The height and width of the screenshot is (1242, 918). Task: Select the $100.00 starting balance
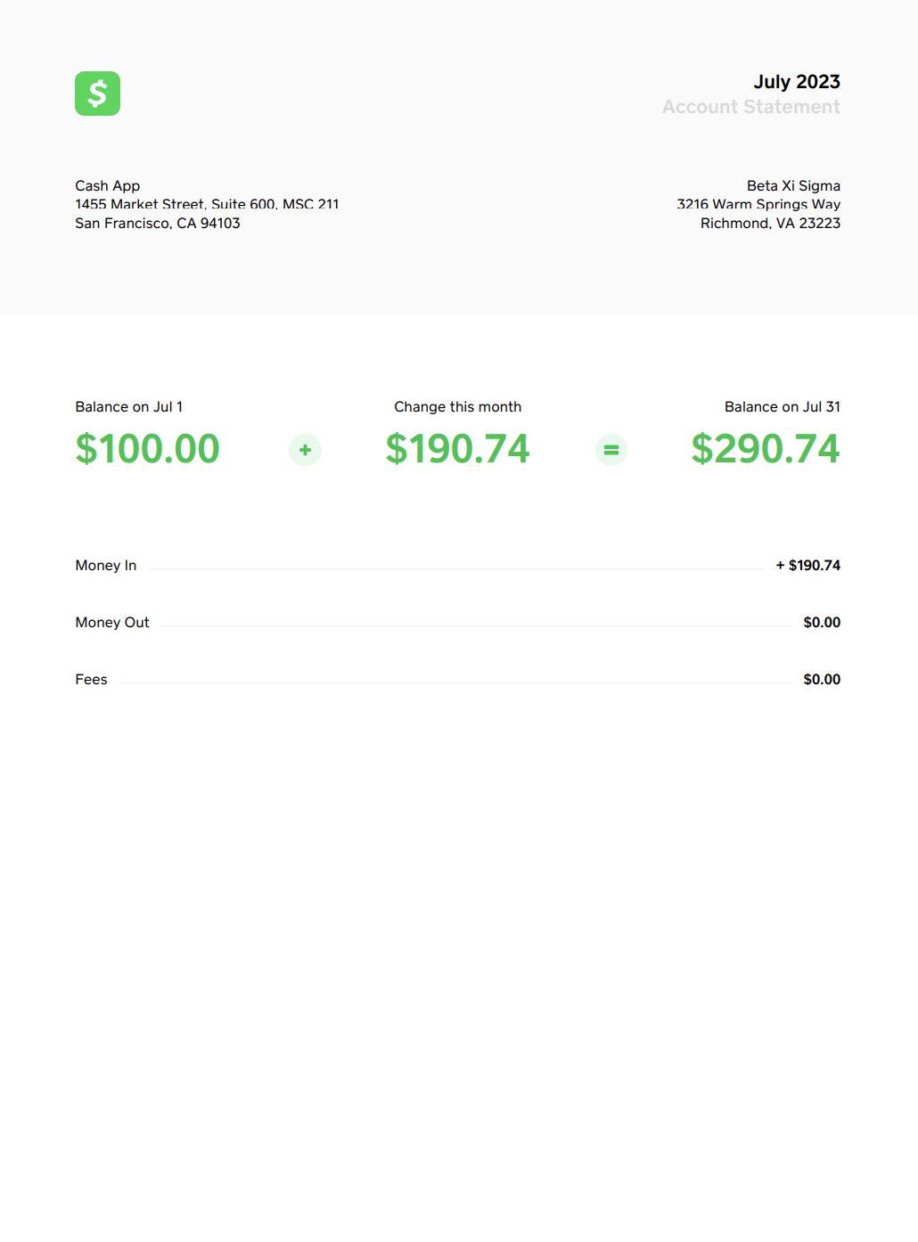(148, 448)
